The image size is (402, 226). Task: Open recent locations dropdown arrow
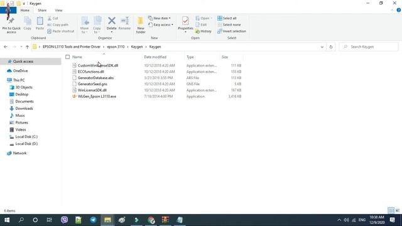(21, 47)
